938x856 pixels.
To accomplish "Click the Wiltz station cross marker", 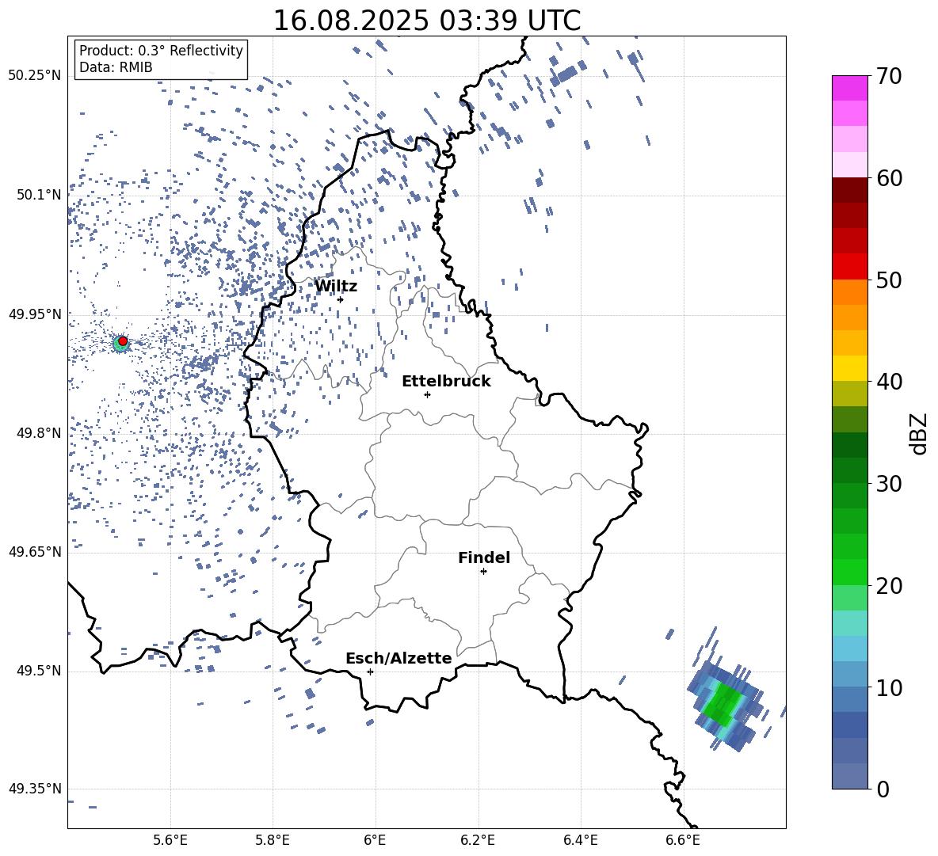I will pos(341,299).
